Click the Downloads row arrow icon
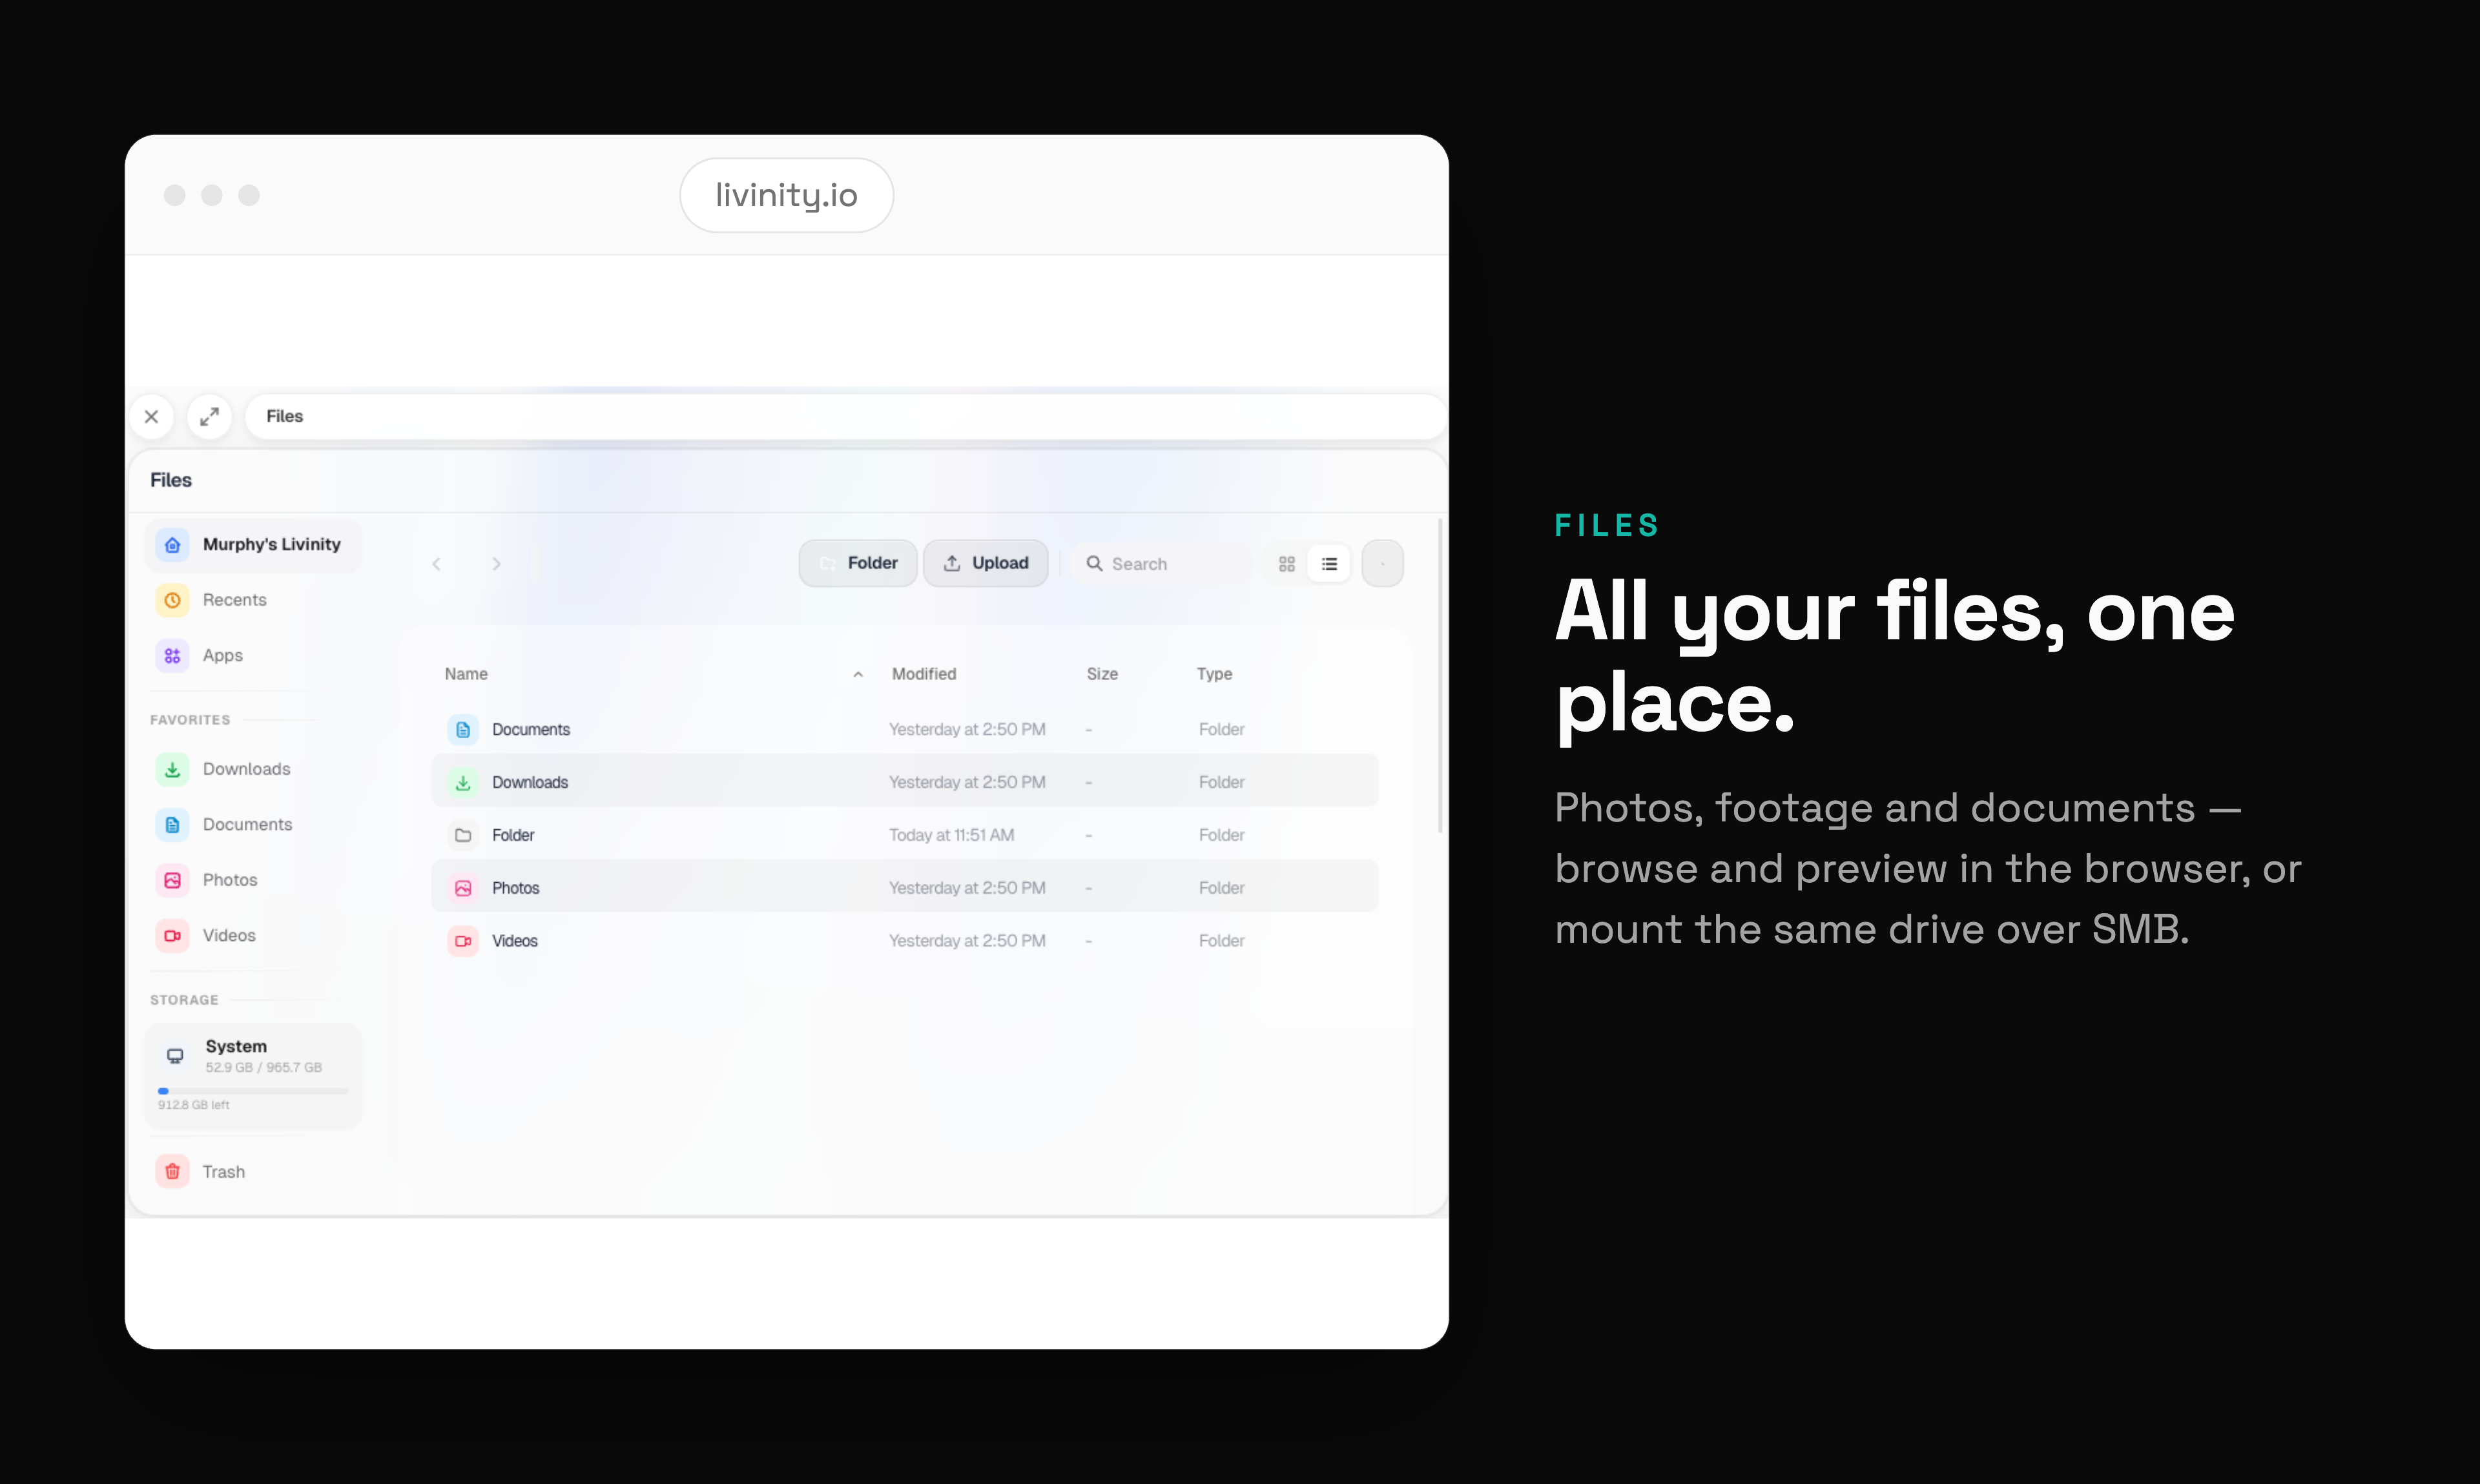The height and width of the screenshot is (1484, 2480). click(463, 783)
